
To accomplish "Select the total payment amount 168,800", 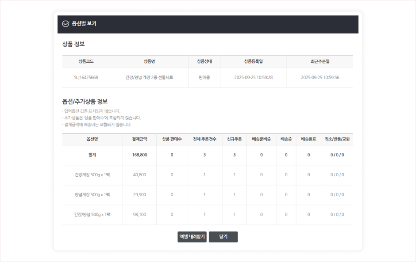I will click(139, 155).
